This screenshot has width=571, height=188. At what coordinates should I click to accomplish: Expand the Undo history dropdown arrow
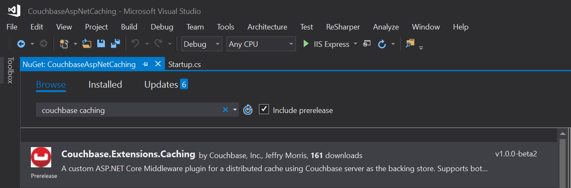coord(147,44)
